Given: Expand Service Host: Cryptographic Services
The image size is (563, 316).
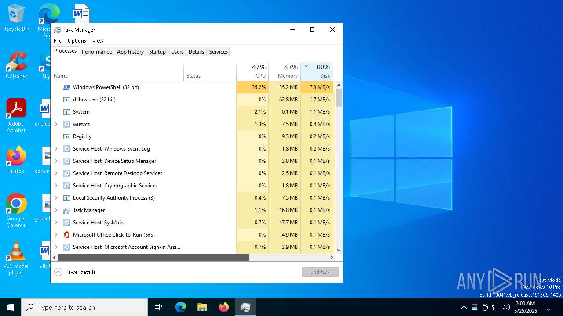Looking at the screenshot, I should point(56,186).
